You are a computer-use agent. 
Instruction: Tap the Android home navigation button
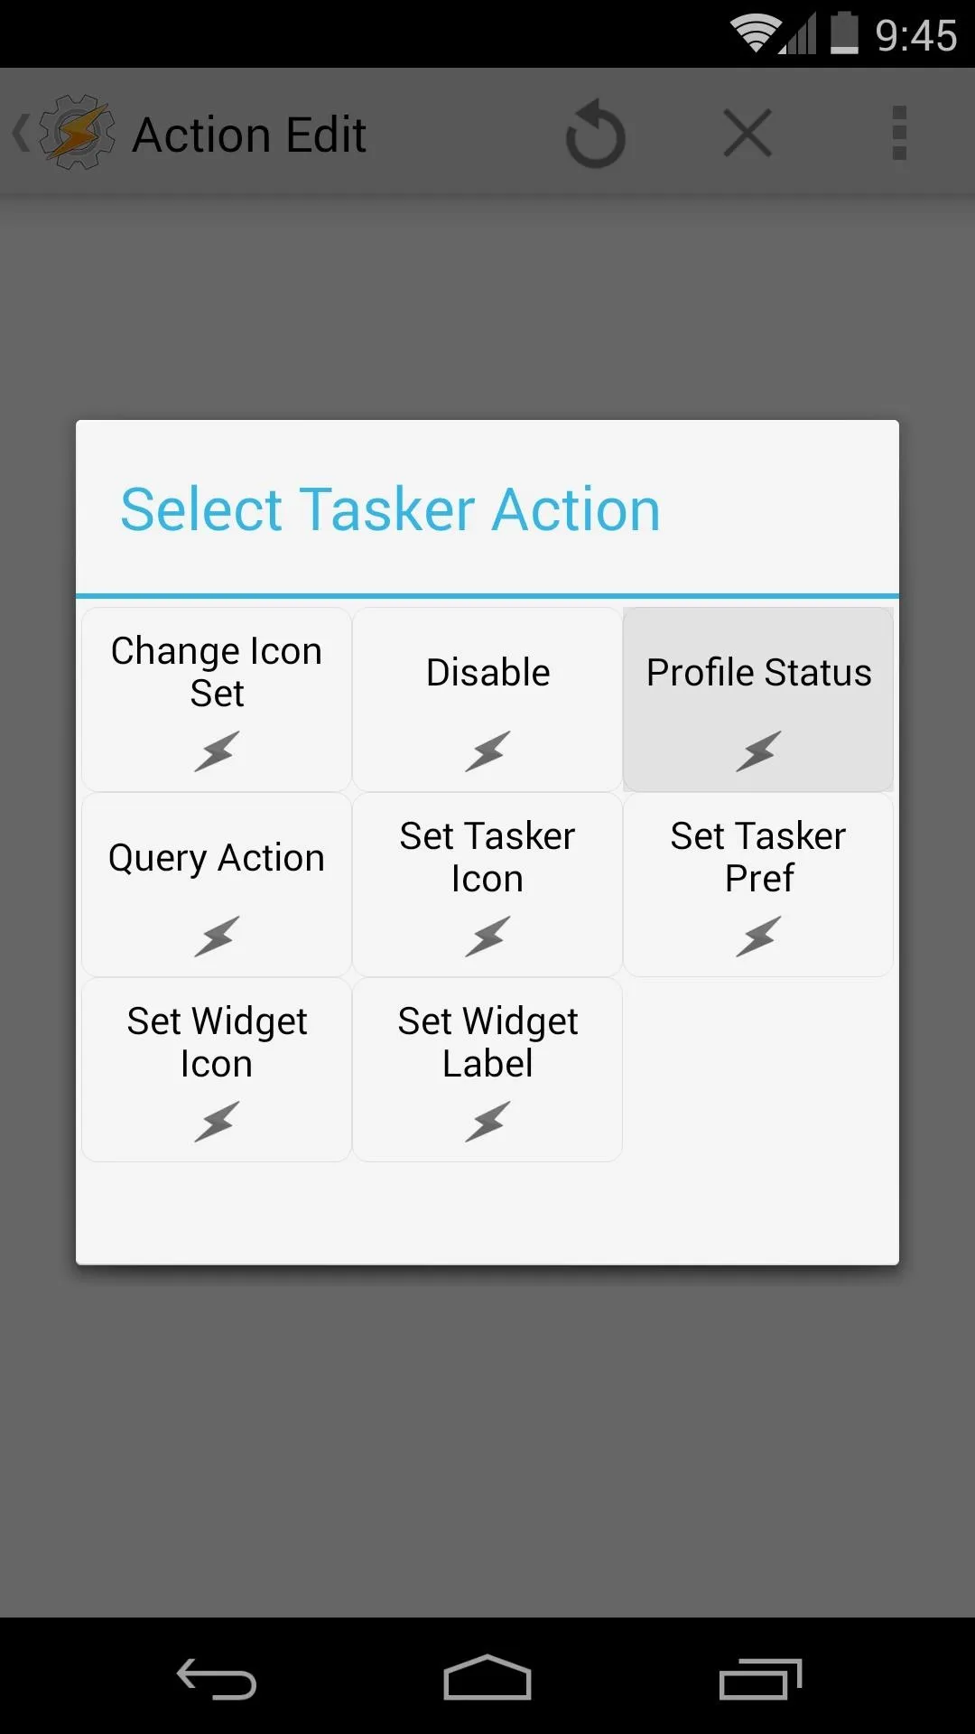coord(487,1678)
